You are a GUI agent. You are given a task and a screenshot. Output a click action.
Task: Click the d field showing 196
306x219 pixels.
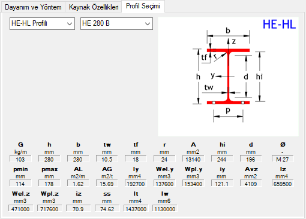click(251, 159)
